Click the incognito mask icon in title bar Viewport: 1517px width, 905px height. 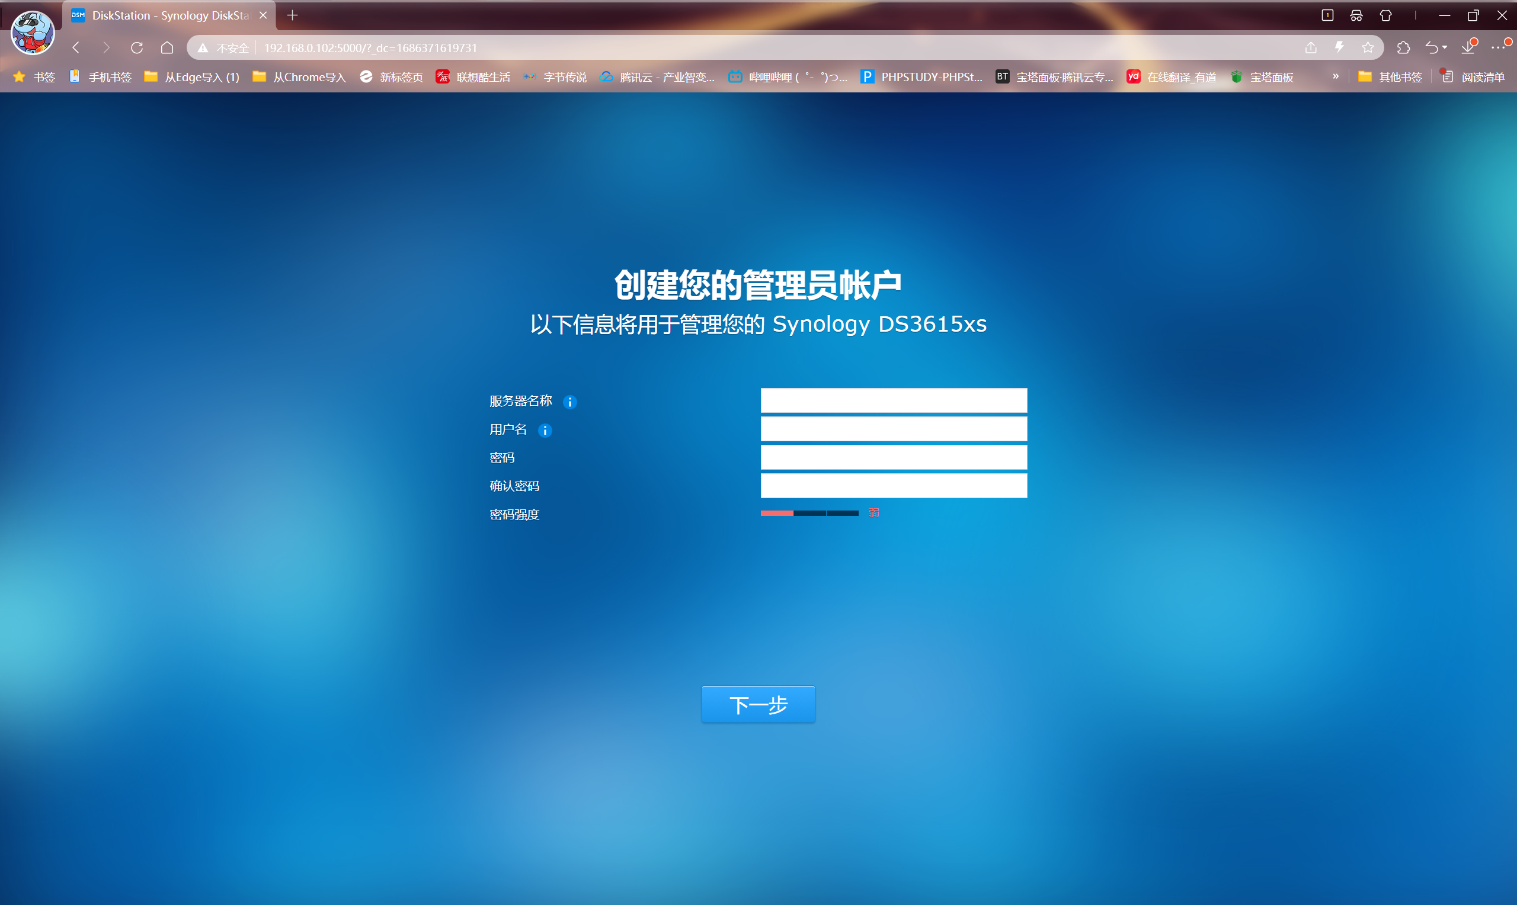tap(1356, 15)
